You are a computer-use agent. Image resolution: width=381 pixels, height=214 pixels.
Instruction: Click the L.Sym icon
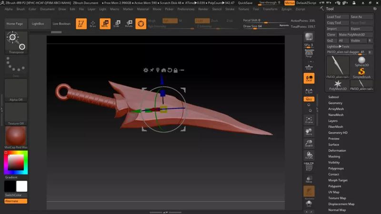click(x=309, y=91)
